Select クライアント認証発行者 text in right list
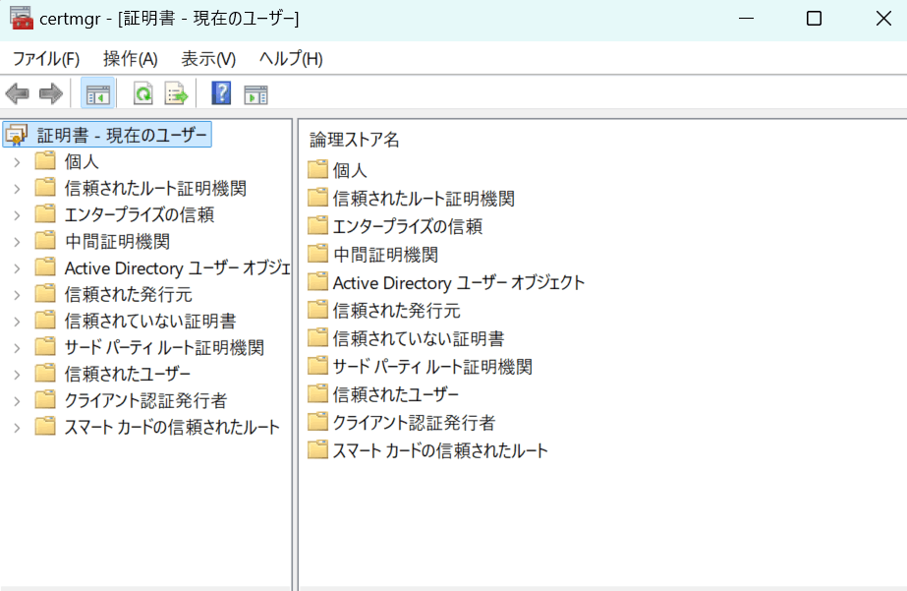Image resolution: width=907 pixels, height=591 pixels. tap(414, 423)
